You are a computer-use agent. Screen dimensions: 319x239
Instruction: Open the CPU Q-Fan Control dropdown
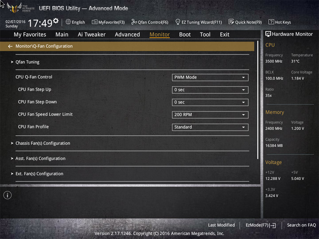pos(210,77)
